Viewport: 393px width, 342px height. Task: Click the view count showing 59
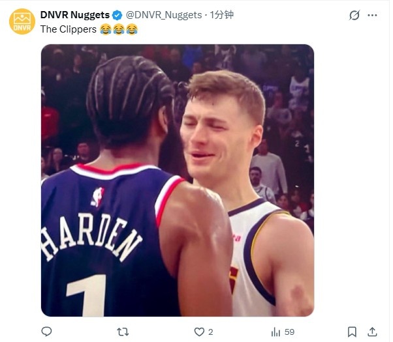click(289, 332)
